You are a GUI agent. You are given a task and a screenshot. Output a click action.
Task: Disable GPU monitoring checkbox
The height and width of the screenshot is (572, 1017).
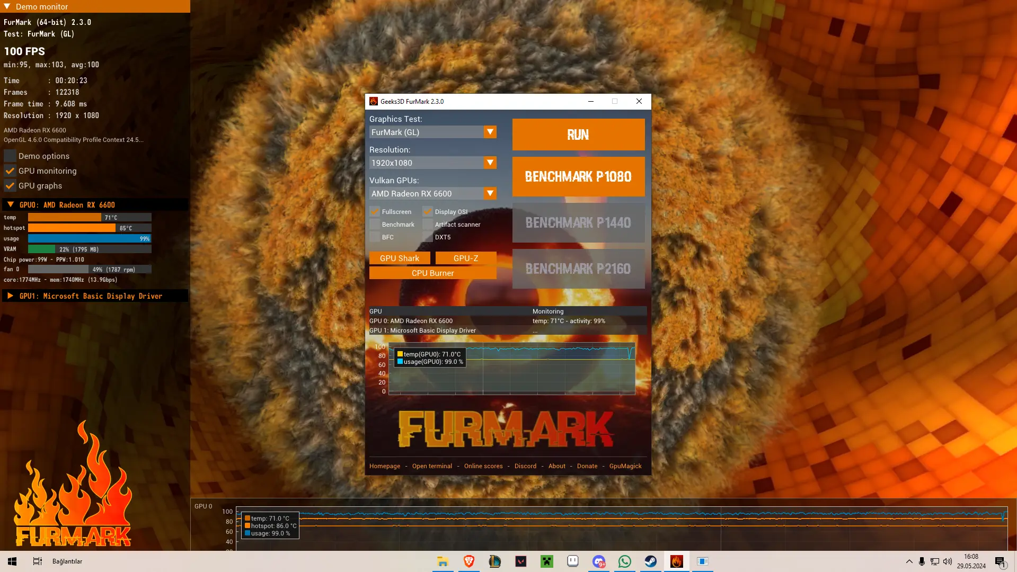tap(10, 171)
